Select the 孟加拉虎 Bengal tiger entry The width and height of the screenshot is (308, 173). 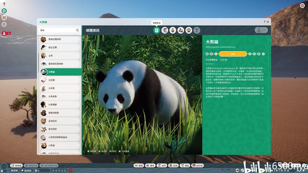(60, 121)
